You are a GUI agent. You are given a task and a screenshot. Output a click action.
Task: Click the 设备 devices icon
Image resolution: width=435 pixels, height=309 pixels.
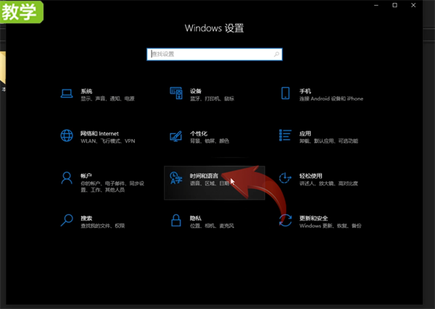[x=176, y=93]
